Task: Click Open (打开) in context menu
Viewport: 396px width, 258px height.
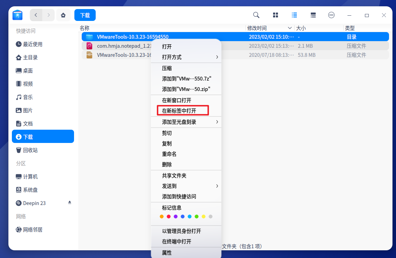Action: (x=186, y=47)
